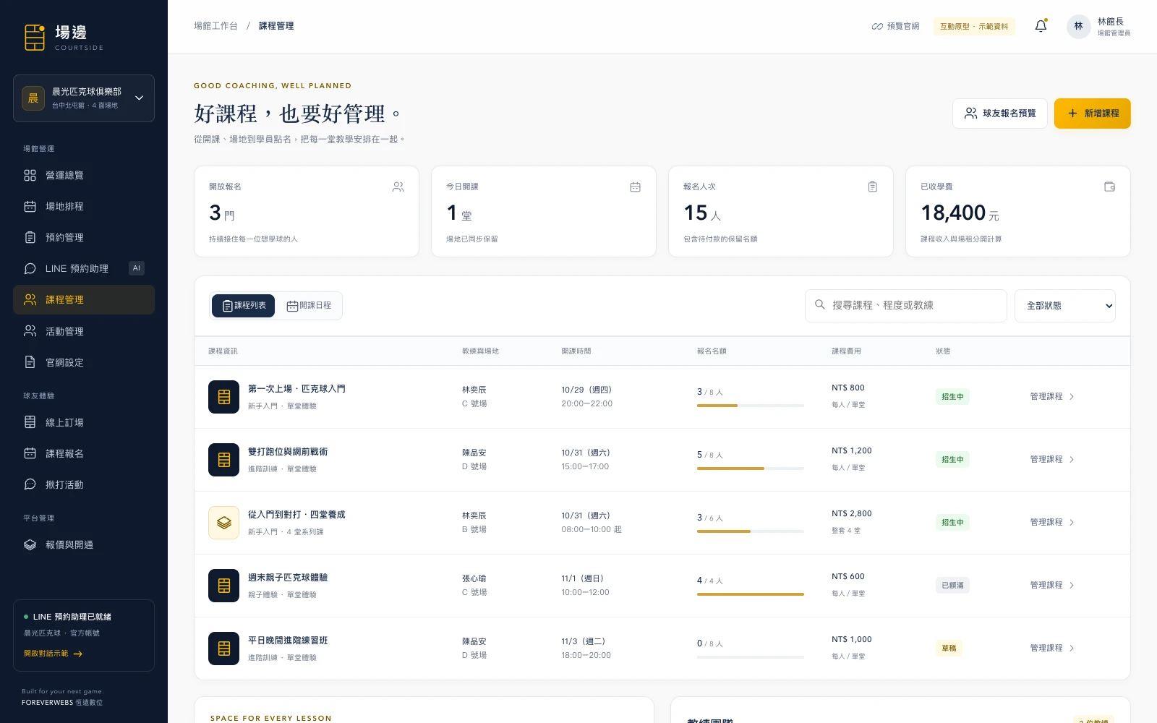
Task: Click the clipboard icon on 報名人次 card
Action: click(873, 187)
